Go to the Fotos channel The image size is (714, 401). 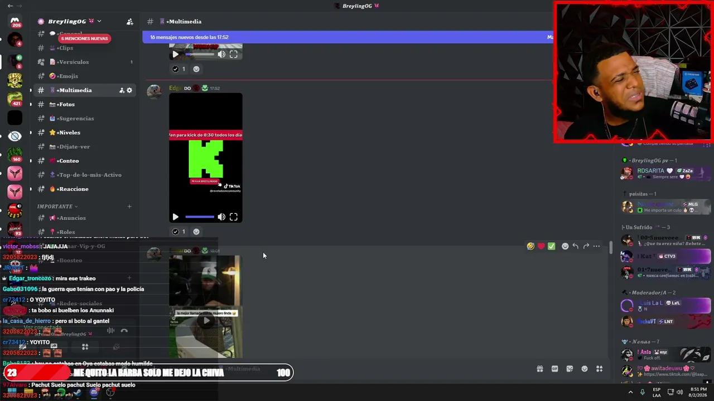click(x=85, y=105)
